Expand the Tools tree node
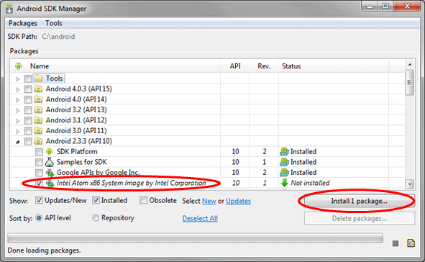This screenshot has width=425, height=262. pos(17,79)
